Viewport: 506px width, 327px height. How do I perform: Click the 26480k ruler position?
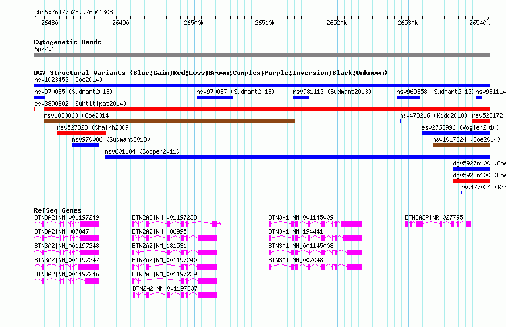(51, 23)
